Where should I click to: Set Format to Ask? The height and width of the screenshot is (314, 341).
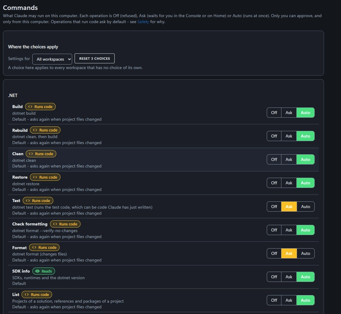pyautogui.click(x=289, y=253)
